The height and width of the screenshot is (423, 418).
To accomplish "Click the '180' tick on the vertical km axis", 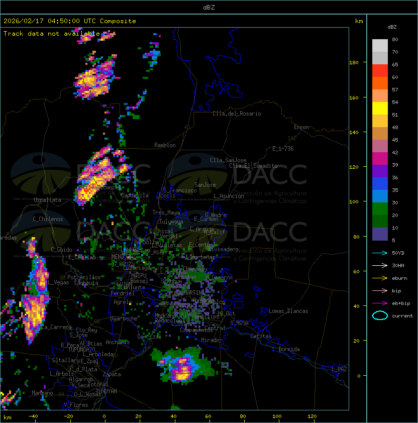I will (x=354, y=63).
